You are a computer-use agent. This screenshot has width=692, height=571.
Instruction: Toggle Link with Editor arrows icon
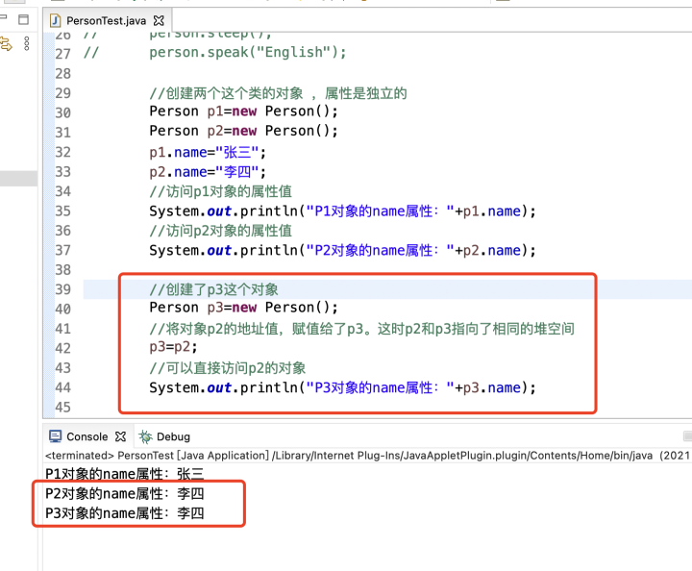click(x=6, y=44)
